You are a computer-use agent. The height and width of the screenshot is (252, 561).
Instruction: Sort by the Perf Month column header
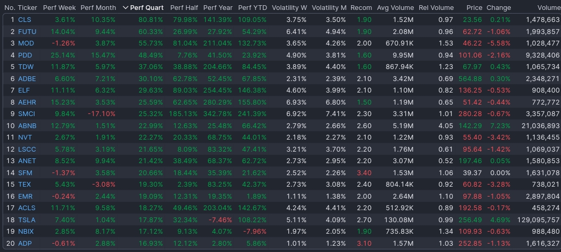[98, 7]
